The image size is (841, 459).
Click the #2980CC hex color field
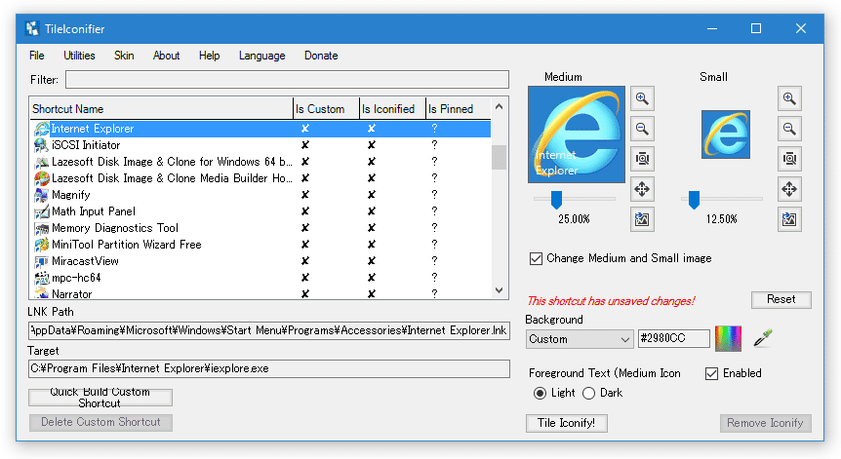[x=673, y=338]
